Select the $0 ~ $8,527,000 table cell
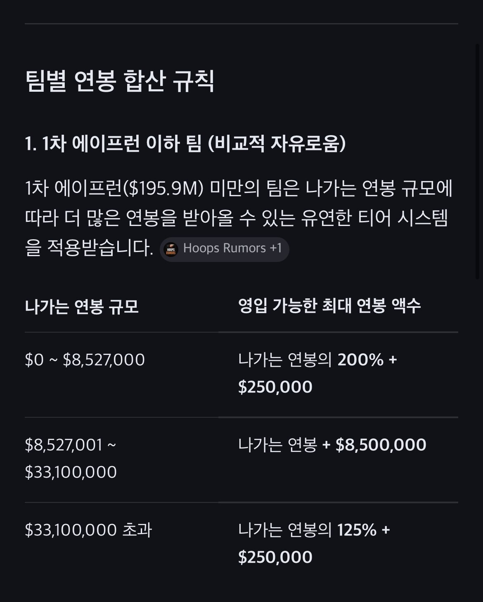 (x=85, y=360)
